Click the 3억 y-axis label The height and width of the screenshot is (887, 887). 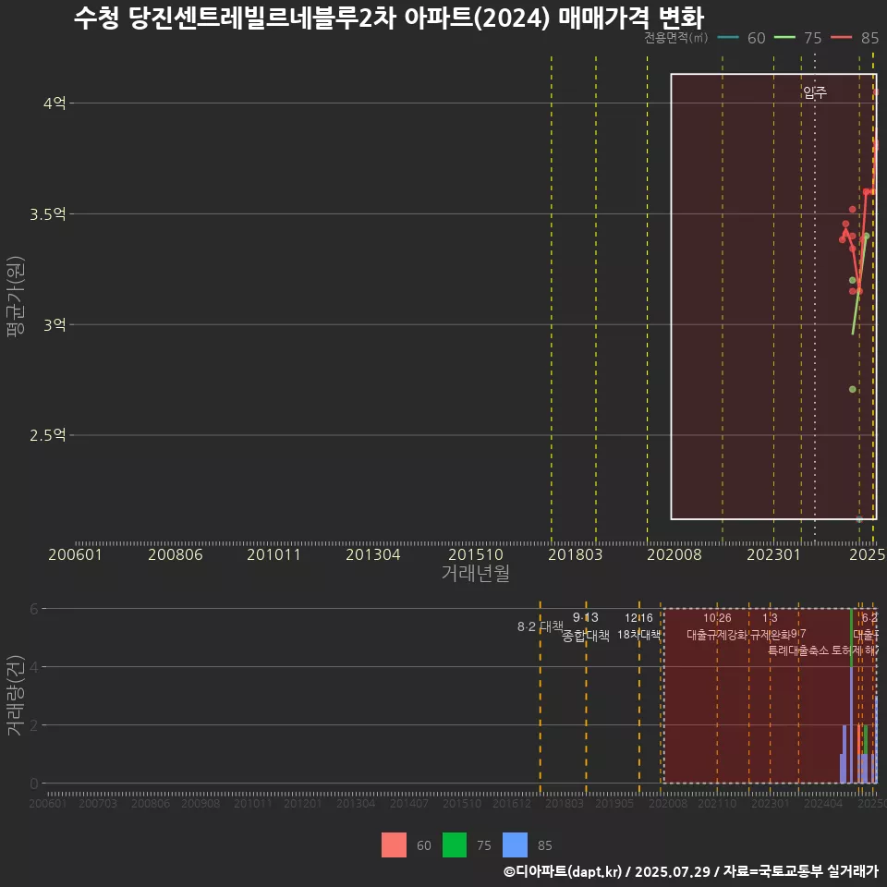click(x=55, y=324)
